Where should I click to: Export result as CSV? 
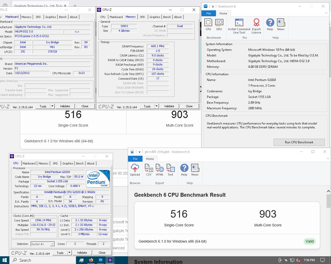tap(149, 170)
